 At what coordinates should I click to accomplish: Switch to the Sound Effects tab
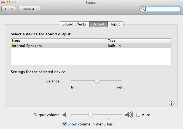tap(74, 24)
